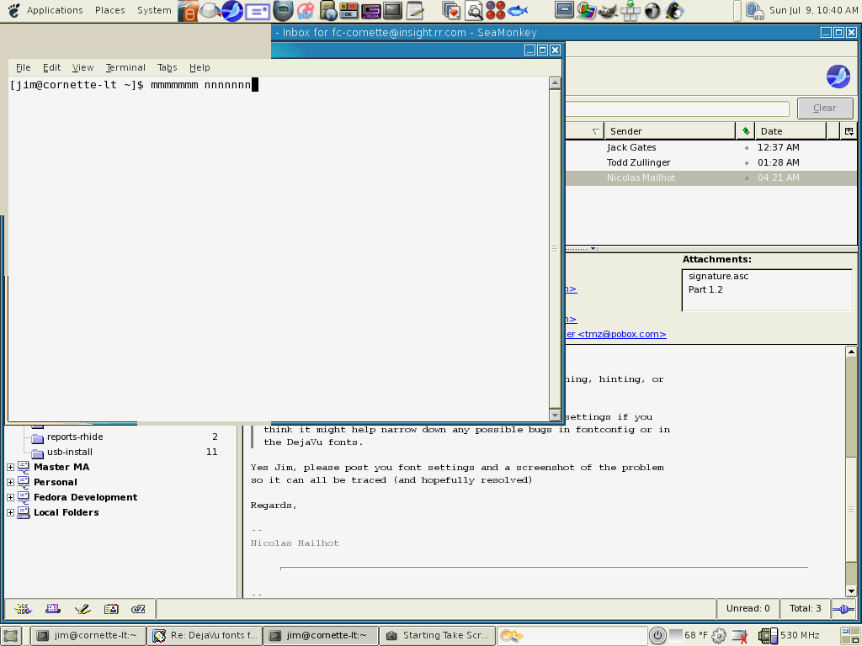Click the SeaMonkey throbber logo

click(x=838, y=77)
